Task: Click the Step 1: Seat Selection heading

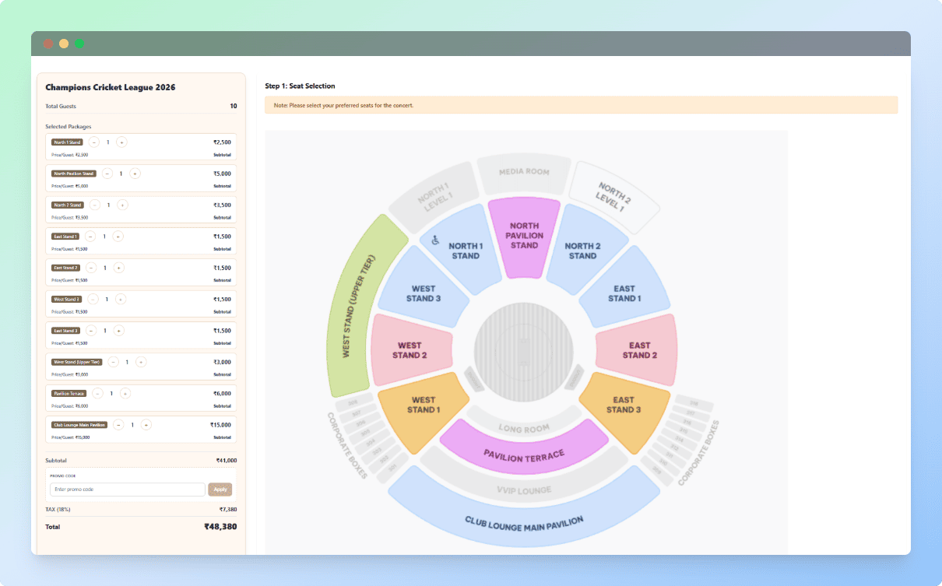Action: click(301, 86)
